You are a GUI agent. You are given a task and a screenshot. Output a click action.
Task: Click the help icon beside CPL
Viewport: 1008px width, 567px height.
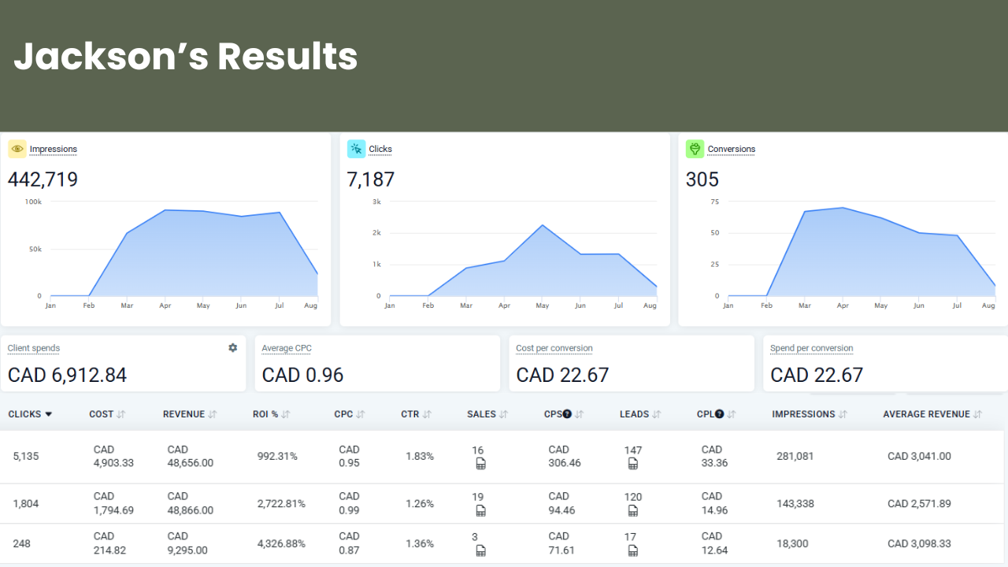pyautogui.click(x=719, y=414)
